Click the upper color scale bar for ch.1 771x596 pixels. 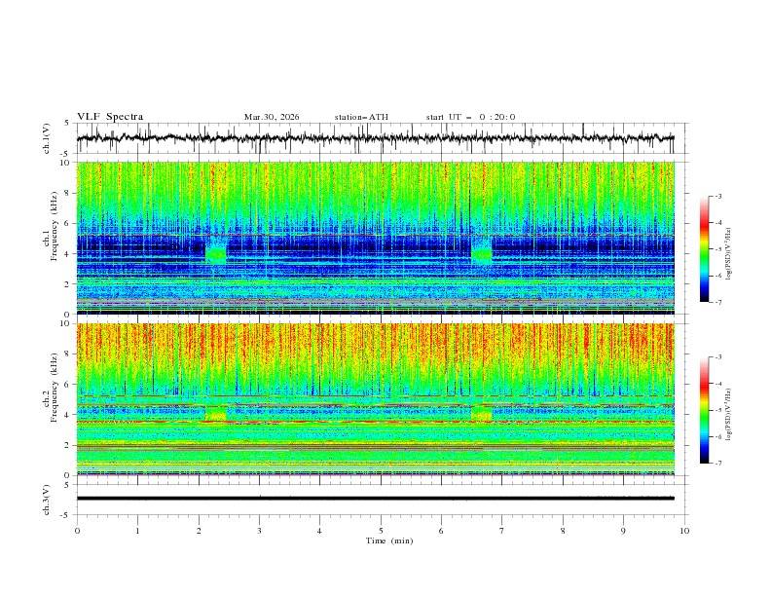pyautogui.click(x=704, y=249)
